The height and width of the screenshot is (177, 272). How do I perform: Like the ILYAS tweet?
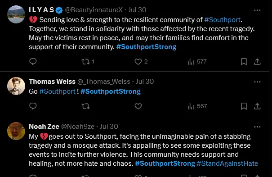pyautogui.click(x=141, y=62)
